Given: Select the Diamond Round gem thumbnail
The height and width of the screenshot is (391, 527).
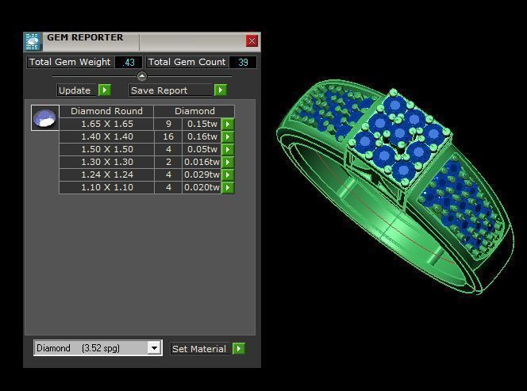Looking at the screenshot, I should coord(45,117).
